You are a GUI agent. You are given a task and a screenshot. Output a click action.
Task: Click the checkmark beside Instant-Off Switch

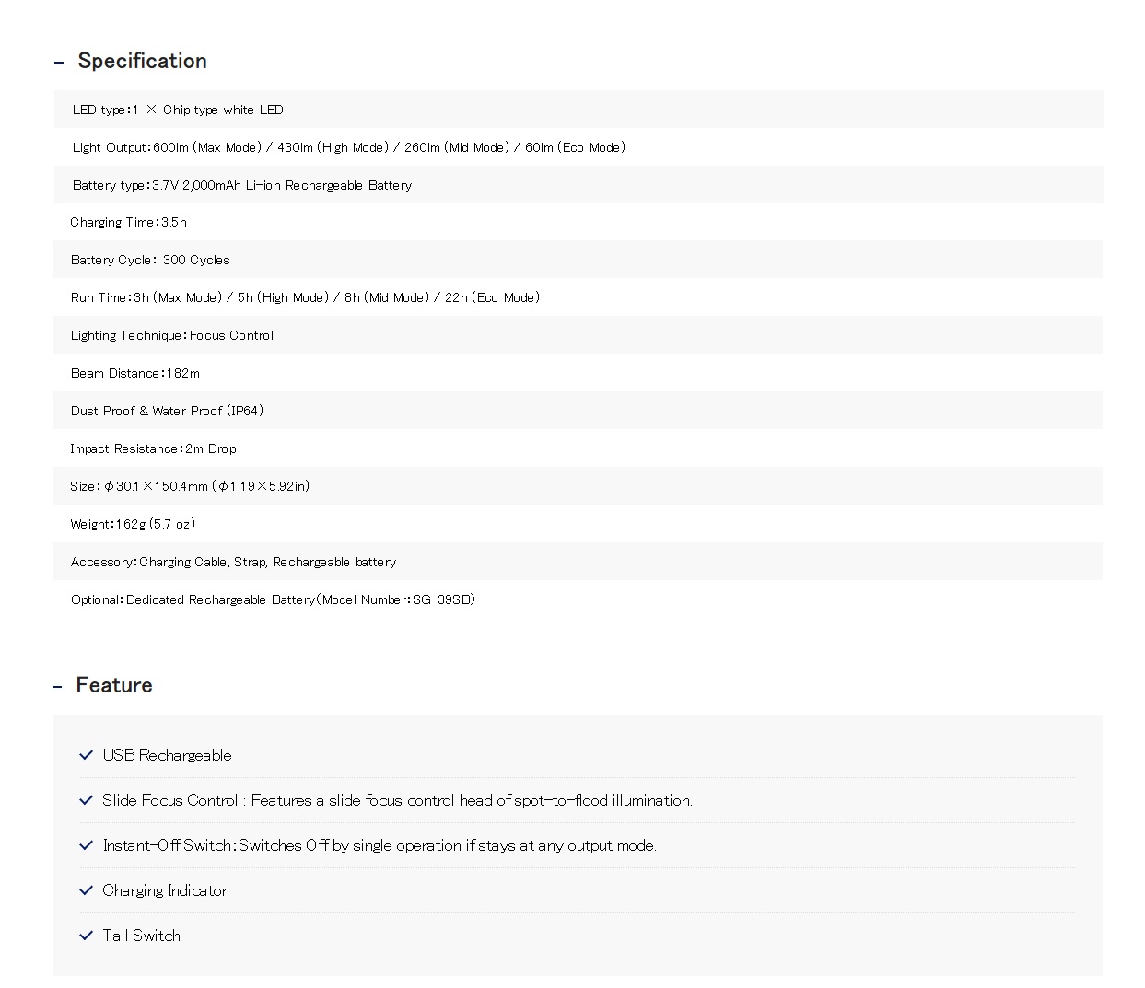pos(87,845)
